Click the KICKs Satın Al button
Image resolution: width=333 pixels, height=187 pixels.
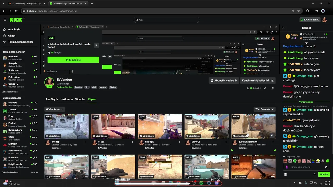pos(310,20)
